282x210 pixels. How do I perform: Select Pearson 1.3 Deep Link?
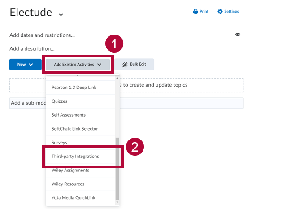coord(74,87)
